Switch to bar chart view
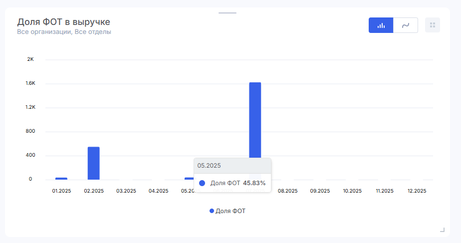Screen dimensions: 461x243 [x=381, y=25]
